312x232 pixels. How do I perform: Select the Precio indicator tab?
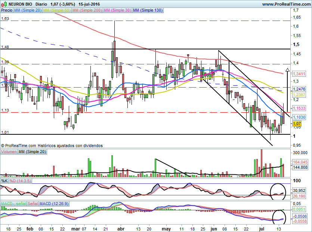(6, 10)
